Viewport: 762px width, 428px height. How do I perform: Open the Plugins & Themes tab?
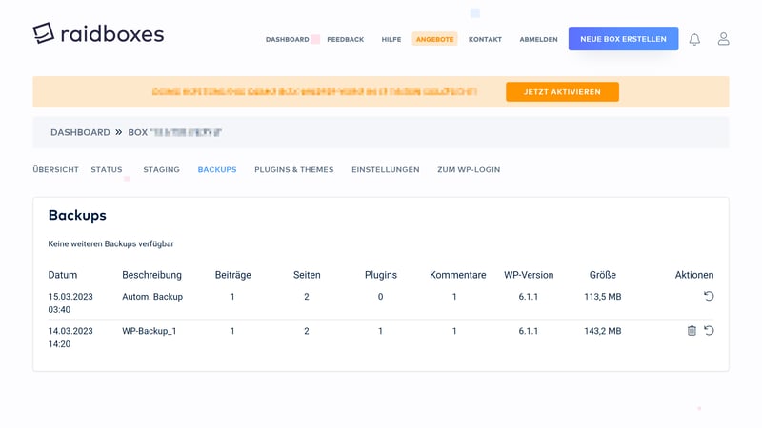click(x=293, y=170)
